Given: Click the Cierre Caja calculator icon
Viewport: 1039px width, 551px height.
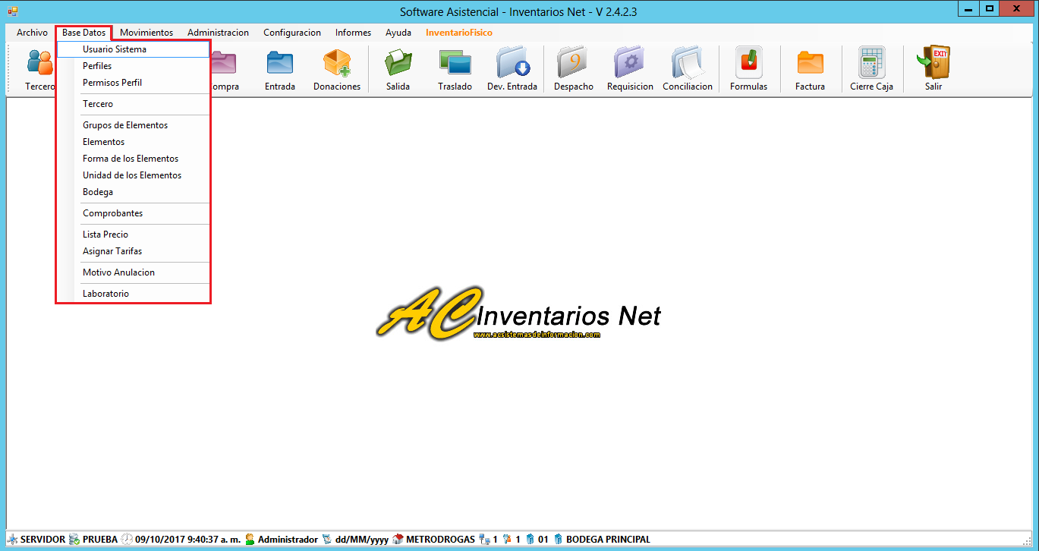Looking at the screenshot, I should click(871, 64).
